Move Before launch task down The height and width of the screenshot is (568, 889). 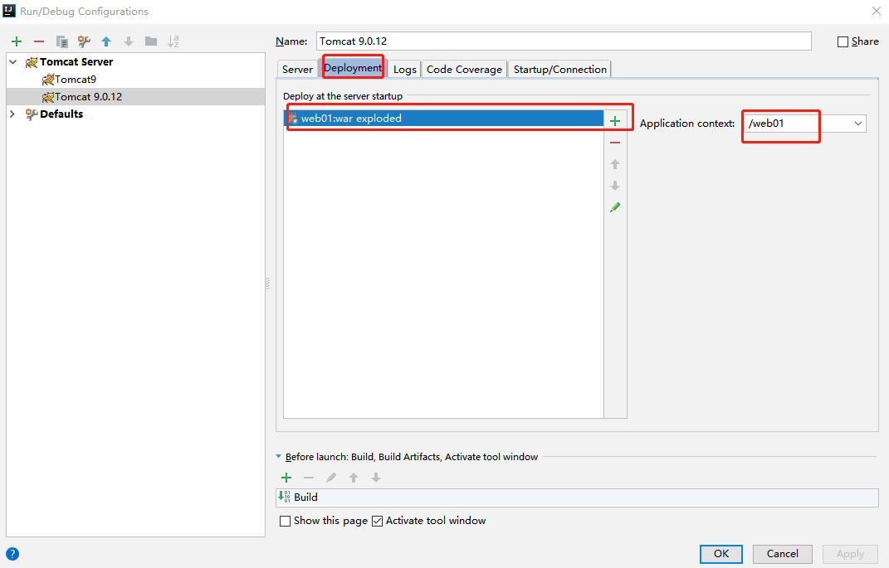click(x=376, y=478)
